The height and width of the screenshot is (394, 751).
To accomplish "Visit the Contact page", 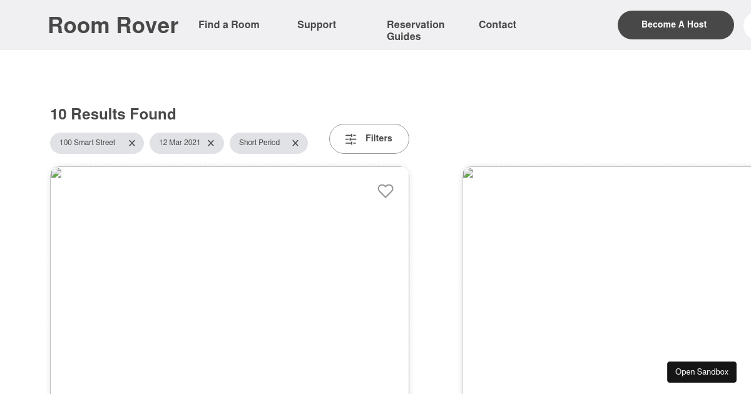I will coord(498,25).
